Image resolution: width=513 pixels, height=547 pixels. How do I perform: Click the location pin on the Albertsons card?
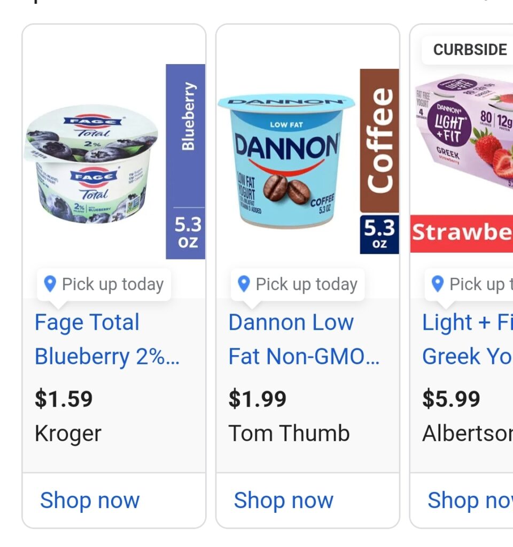(438, 284)
